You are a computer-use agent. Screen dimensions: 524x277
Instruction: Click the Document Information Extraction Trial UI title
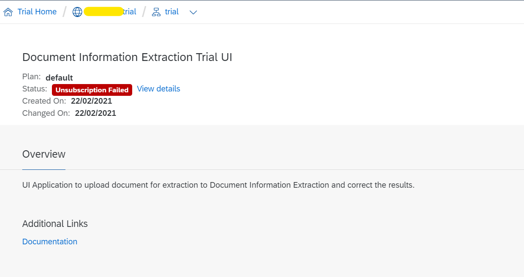point(127,57)
